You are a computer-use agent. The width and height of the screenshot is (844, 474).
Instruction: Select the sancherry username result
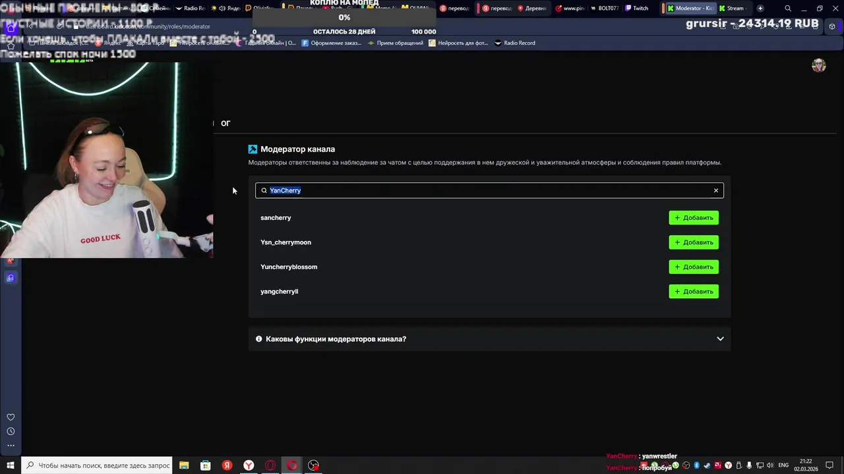pyautogui.click(x=276, y=218)
